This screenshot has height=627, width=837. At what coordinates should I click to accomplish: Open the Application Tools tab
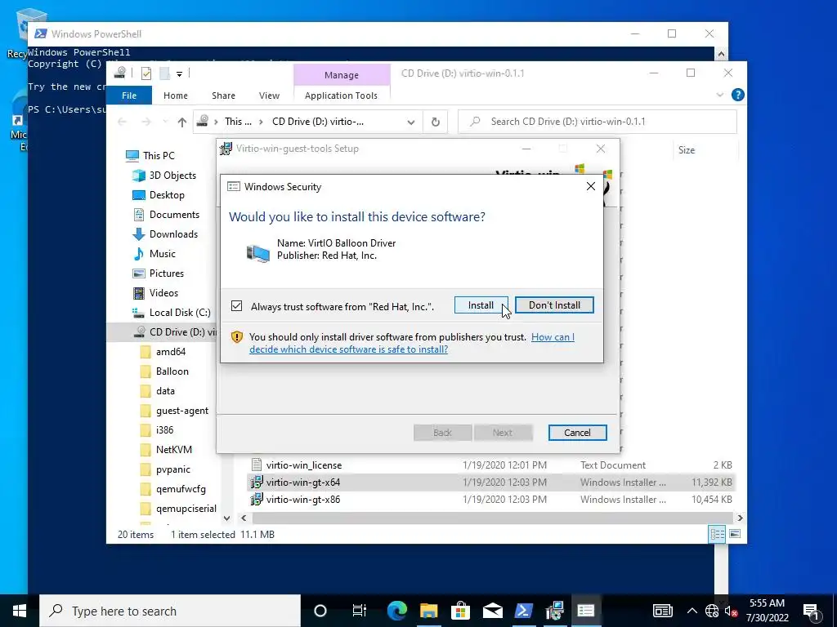[341, 96]
